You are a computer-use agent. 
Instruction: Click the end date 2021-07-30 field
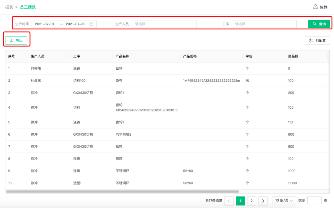(75, 24)
